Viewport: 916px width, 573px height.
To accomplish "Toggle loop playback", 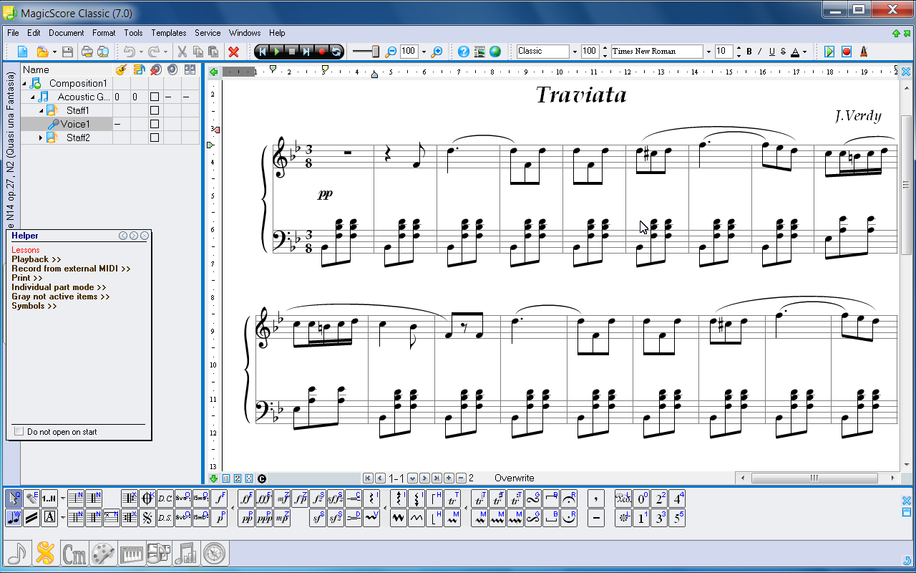I will point(336,52).
